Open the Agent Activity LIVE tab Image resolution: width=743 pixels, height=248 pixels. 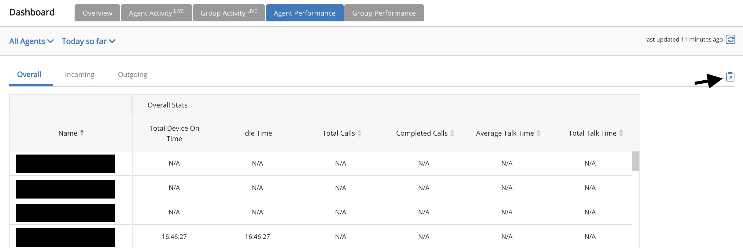pyautogui.click(x=157, y=13)
